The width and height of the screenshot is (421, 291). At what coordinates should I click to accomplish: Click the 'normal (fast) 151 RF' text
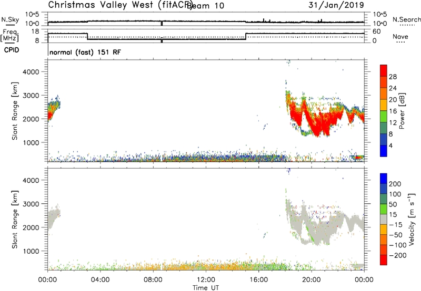[85, 52]
